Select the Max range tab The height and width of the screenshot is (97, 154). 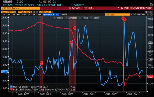click(x=39, y=15)
